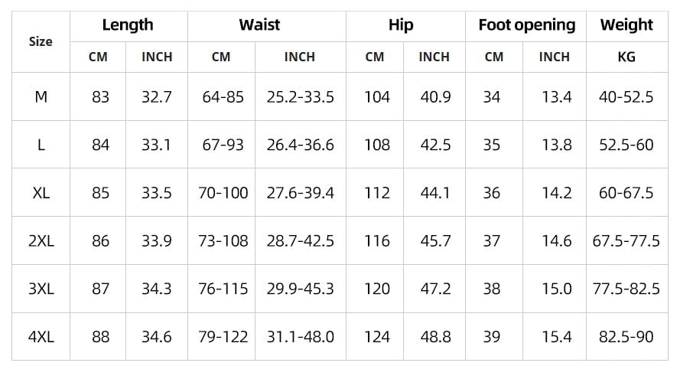Click the Length column header
Image resolution: width=680 pixels, height=379 pixels.
128,25
